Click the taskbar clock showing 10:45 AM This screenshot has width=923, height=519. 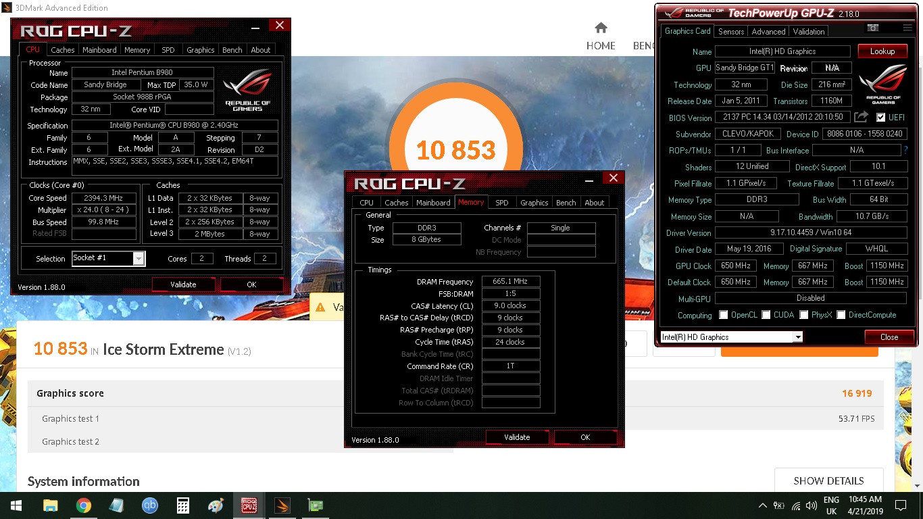(x=864, y=499)
